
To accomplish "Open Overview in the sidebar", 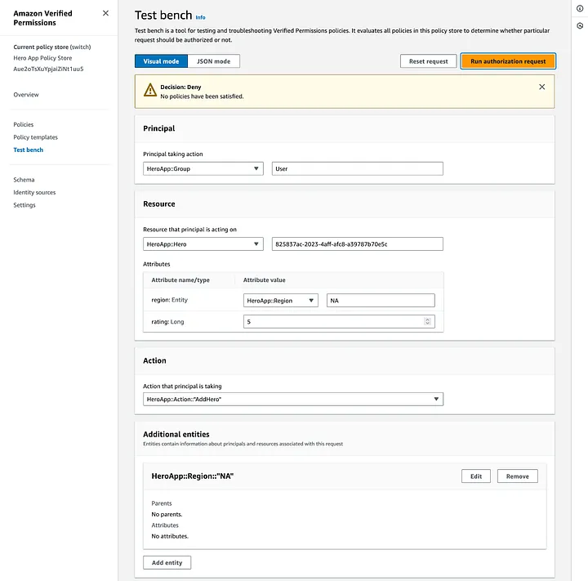I will click(x=26, y=95).
